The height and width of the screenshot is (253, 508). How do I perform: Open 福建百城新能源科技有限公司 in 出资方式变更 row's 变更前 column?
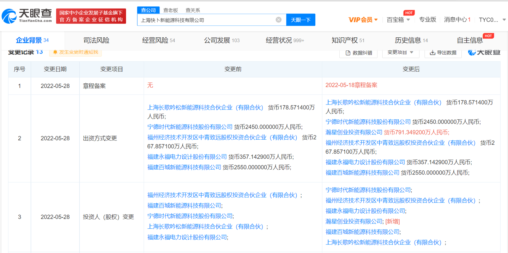point(185,167)
